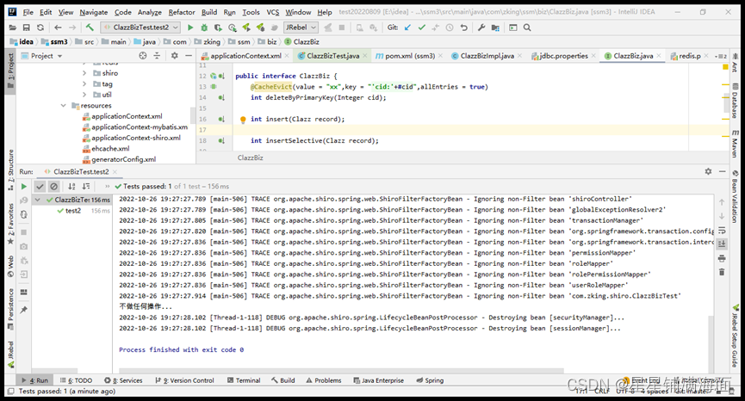Click the Synchronize/refresh toolbar icon
Viewport: 745px width, 401px height.
[40, 28]
